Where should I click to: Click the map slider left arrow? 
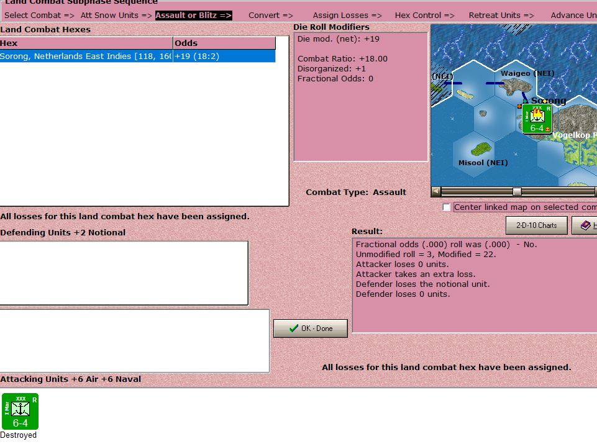[x=436, y=191]
